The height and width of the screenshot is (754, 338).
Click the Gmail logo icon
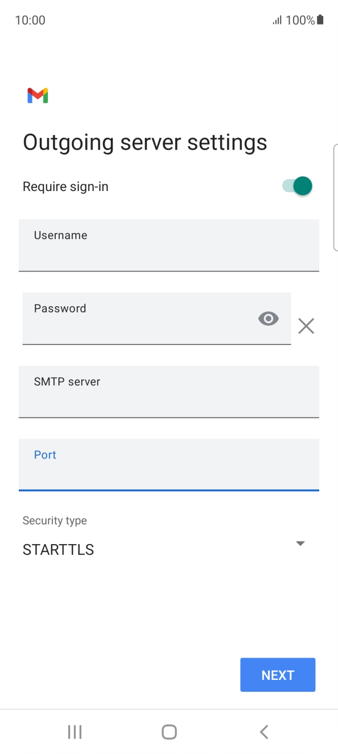tap(38, 95)
